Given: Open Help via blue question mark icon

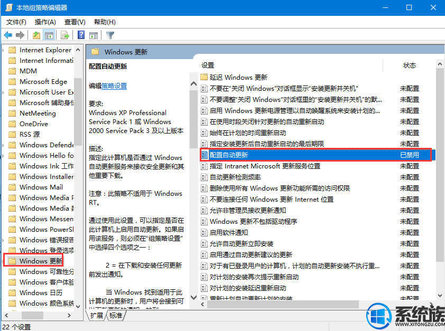Looking at the screenshot, I should pyautogui.click(x=81, y=35).
